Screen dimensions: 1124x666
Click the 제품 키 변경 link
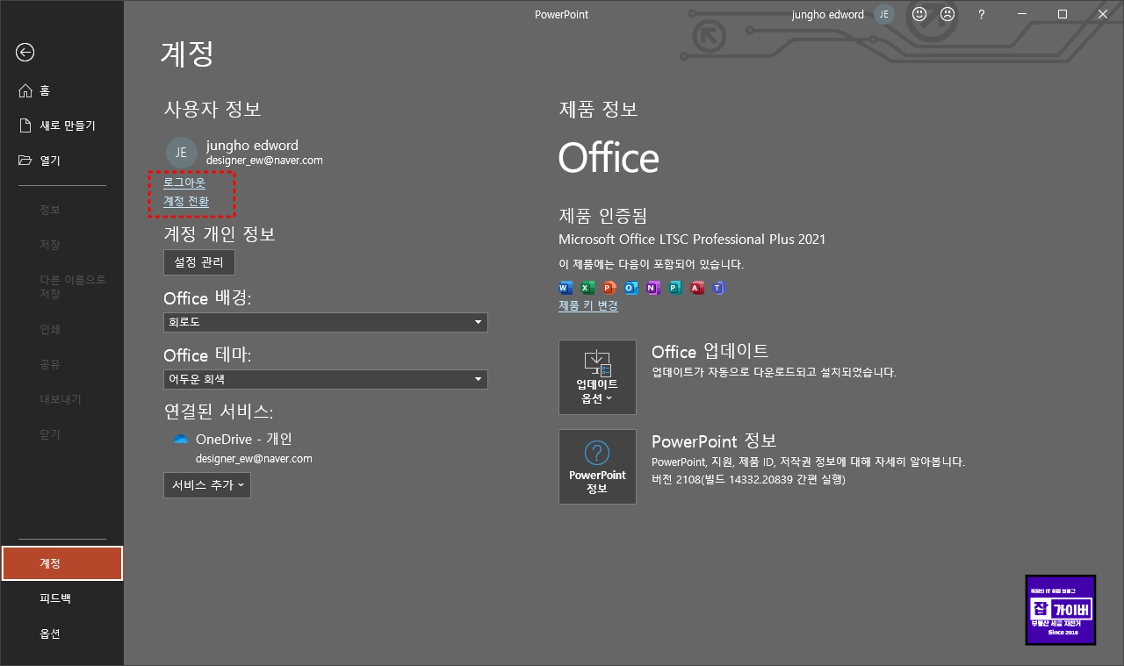point(587,304)
